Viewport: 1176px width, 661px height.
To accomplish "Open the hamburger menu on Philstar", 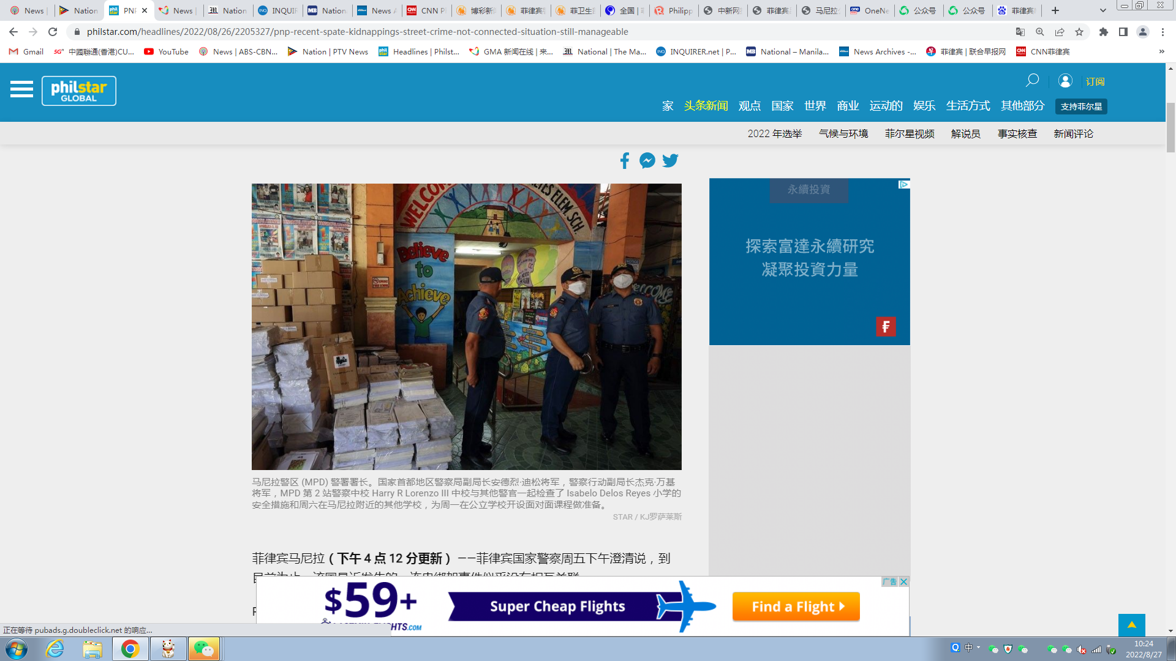I will click(21, 89).
